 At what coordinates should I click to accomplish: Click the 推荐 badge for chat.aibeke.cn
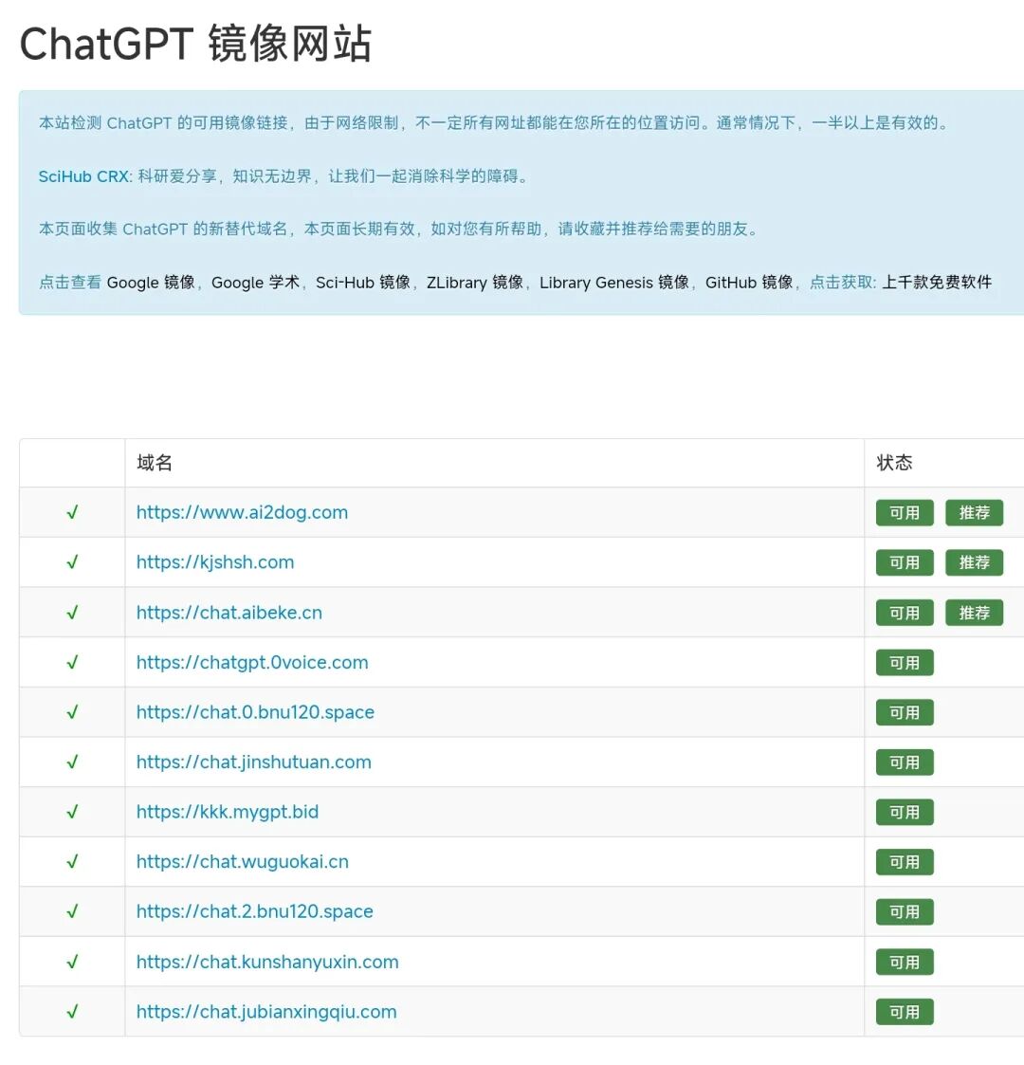tap(975, 613)
